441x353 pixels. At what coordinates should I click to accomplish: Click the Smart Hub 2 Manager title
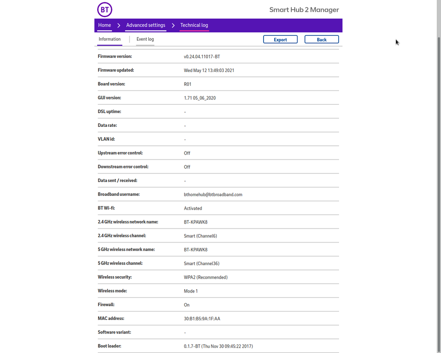[304, 10]
